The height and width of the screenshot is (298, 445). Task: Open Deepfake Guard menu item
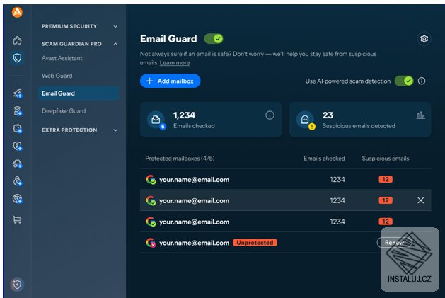[x=64, y=111]
